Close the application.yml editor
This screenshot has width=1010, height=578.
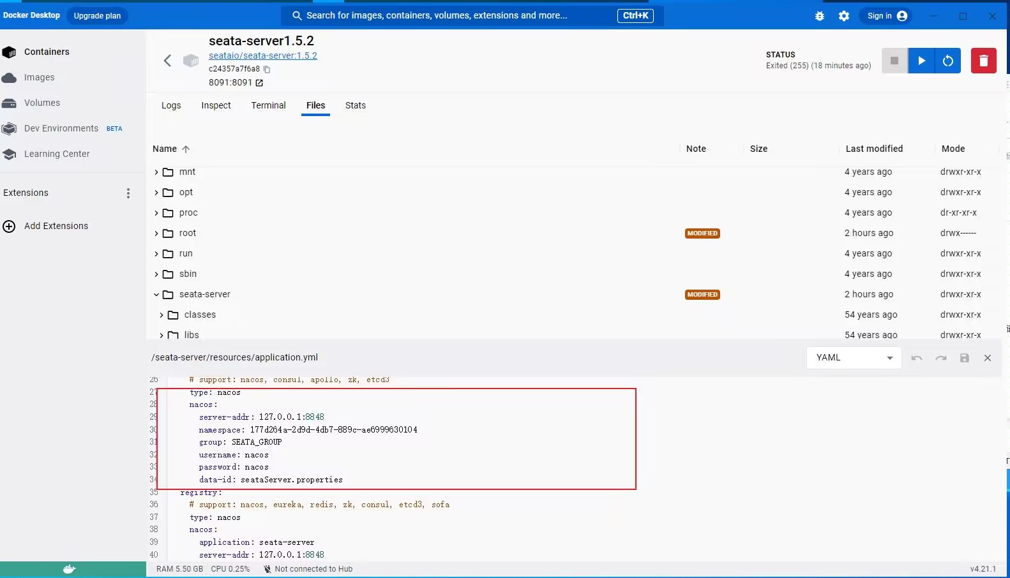coord(988,358)
